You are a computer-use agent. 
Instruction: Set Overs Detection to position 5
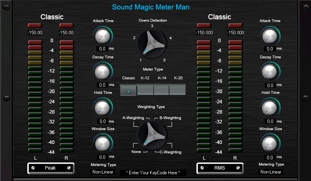point(164,60)
